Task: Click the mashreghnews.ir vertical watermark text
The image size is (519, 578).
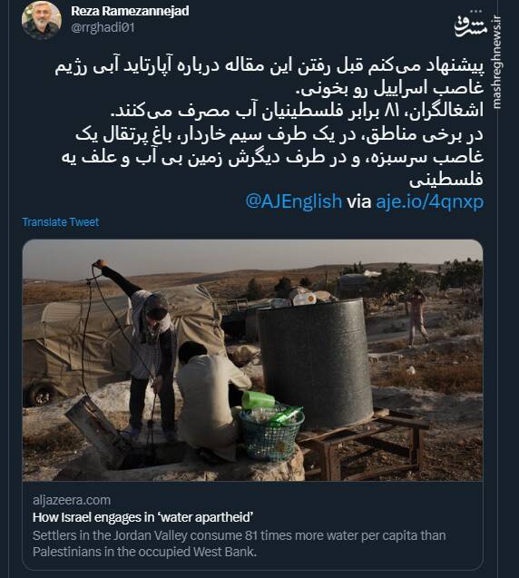Action: 497,62
